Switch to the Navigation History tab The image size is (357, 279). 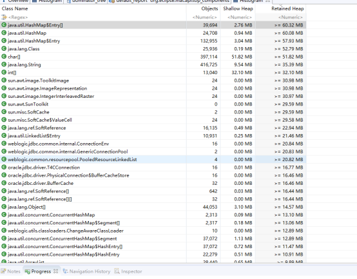point(86,271)
